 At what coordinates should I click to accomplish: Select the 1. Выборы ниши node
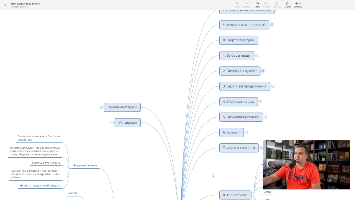click(237, 56)
